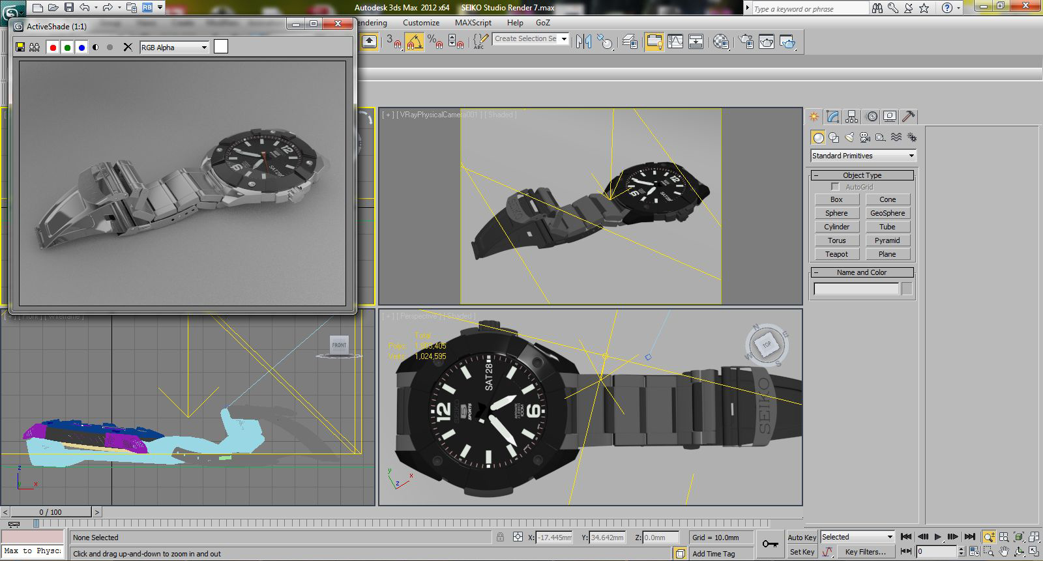Click the GeoSphere primitive button
1043x561 pixels.
point(887,213)
